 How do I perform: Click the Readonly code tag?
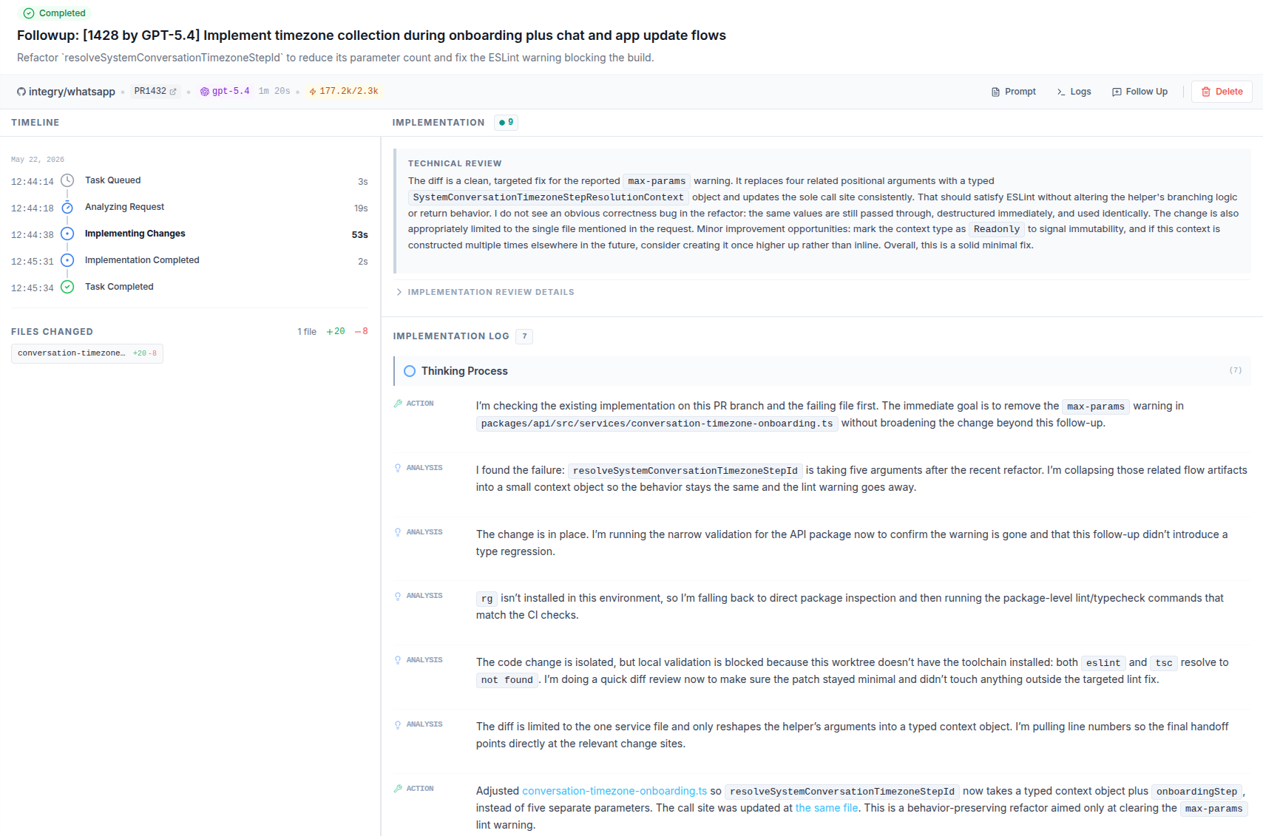(997, 229)
